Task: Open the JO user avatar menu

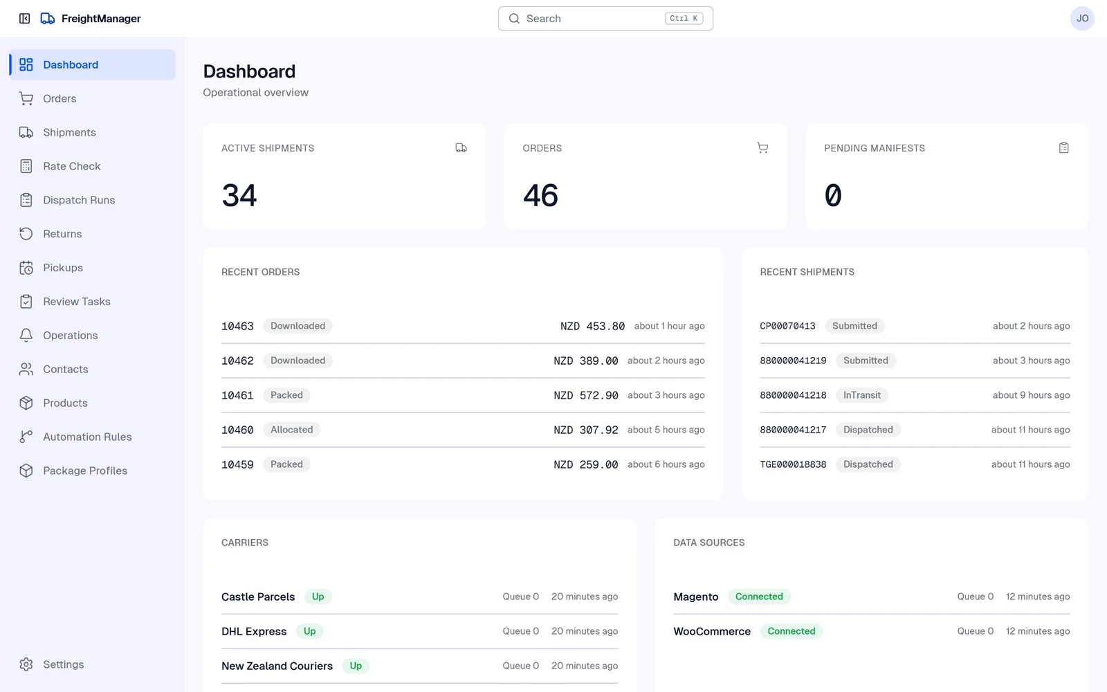Action: pos(1082,19)
